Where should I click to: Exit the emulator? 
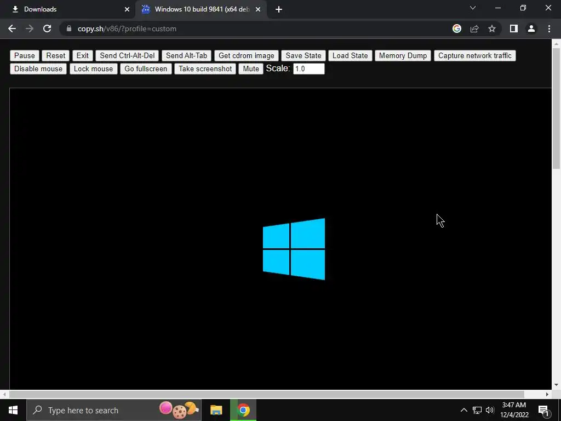82,56
